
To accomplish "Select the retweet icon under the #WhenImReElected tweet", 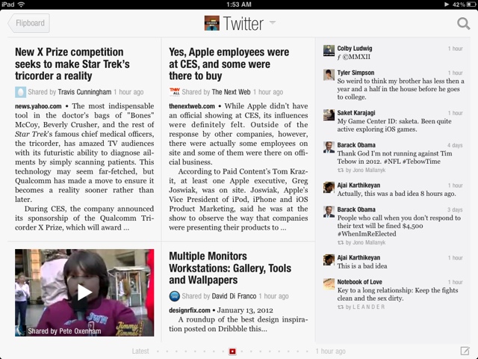I will 341,242.
